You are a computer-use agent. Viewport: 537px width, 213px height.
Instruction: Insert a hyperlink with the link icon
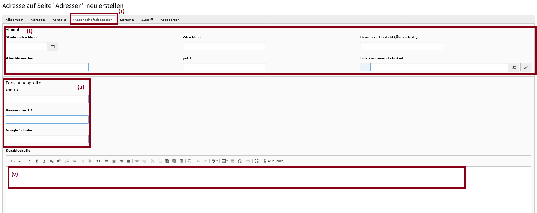pyautogui.click(x=137, y=161)
